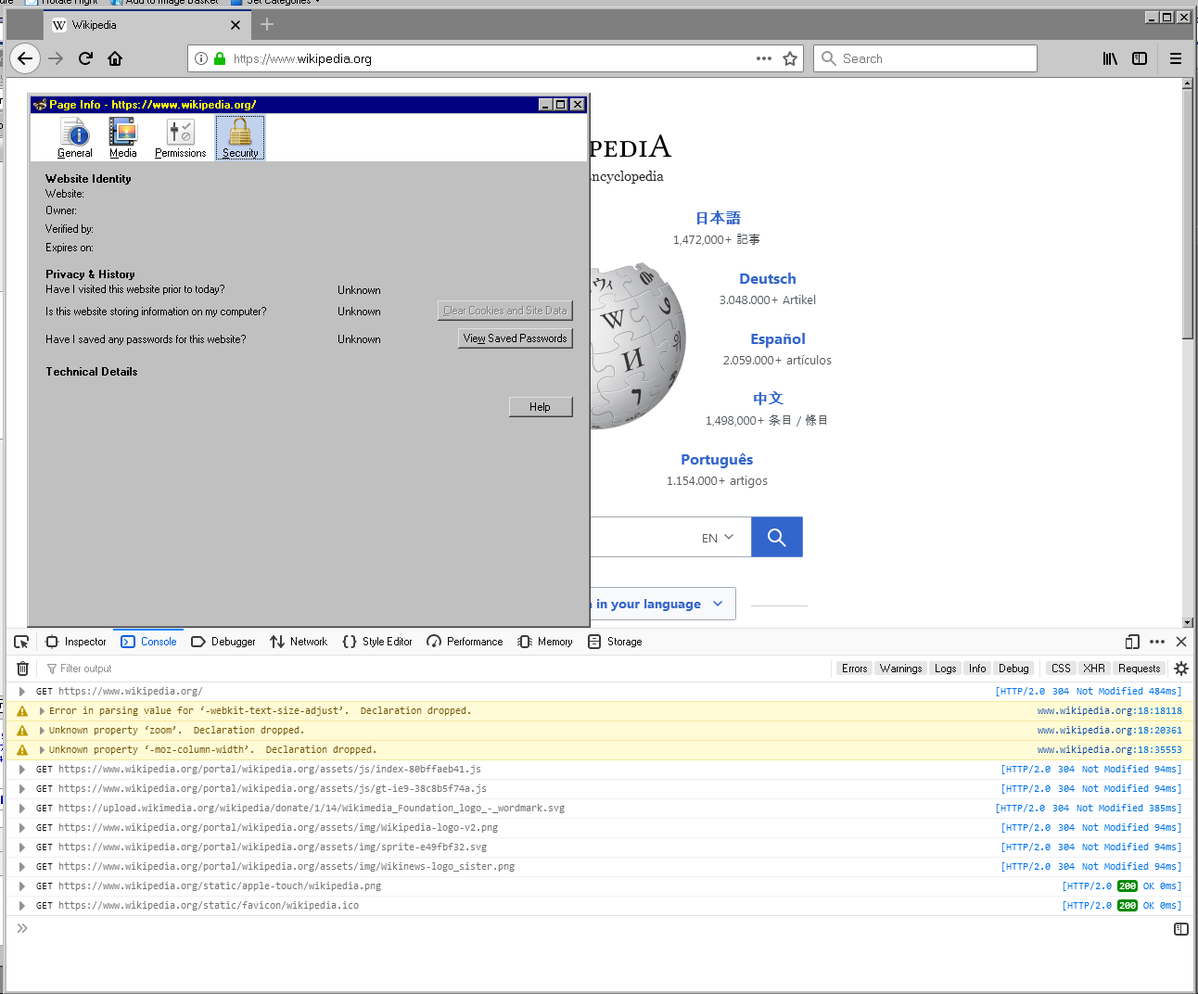Open the Style Editor panel
1198x994 pixels.
(x=377, y=642)
